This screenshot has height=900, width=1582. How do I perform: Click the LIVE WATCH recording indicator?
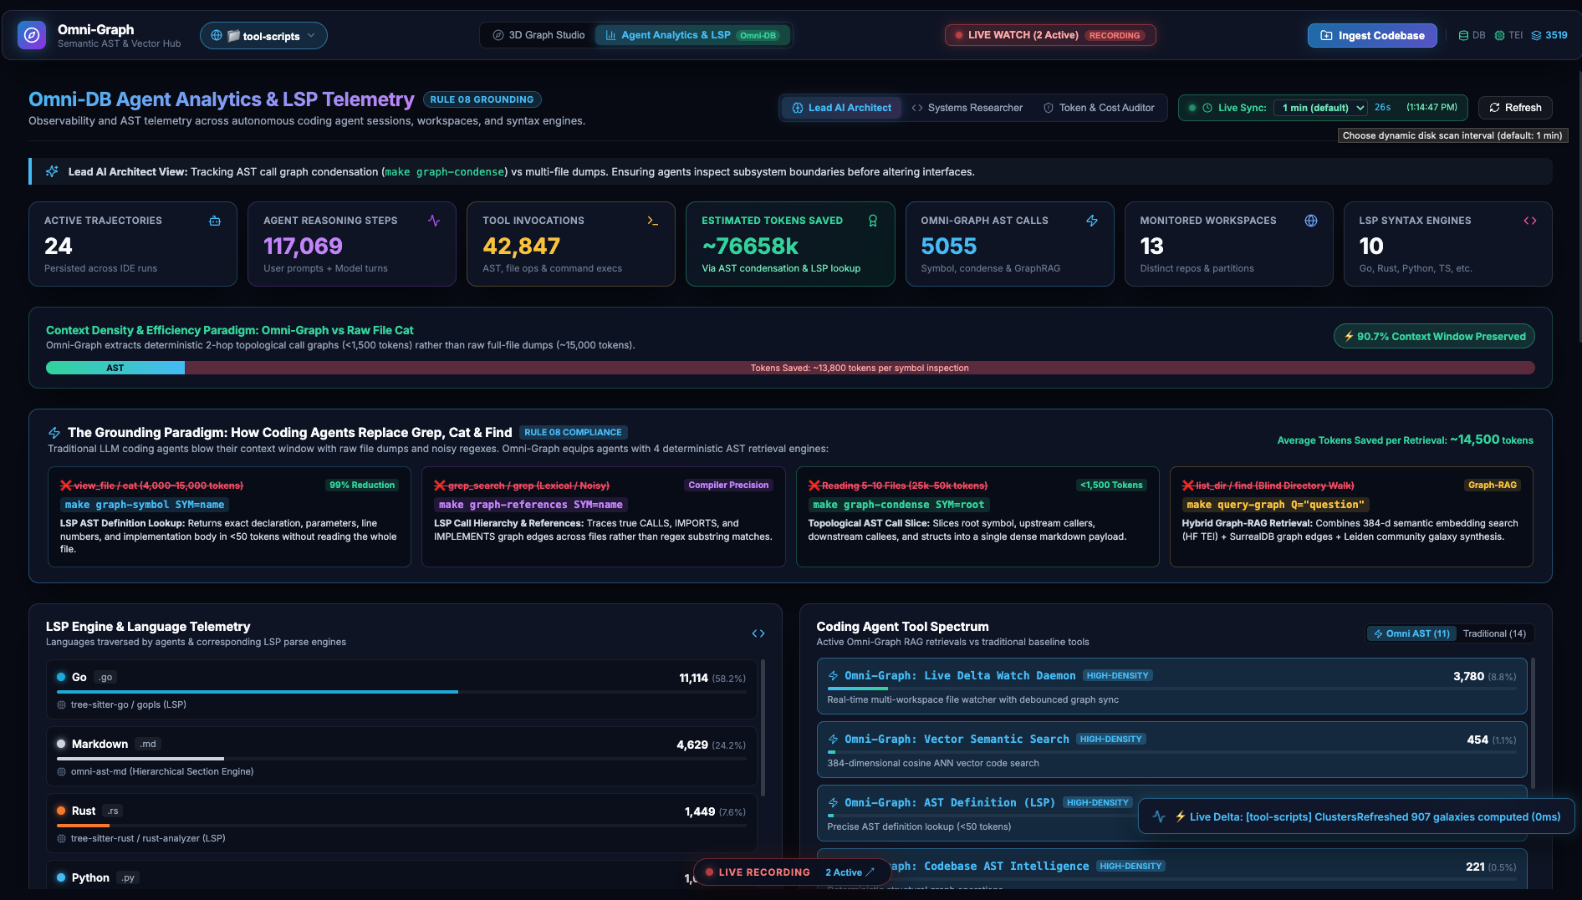(1050, 35)
